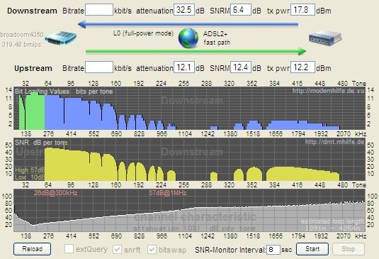This screenshot has height=259, width=379.
Task: Click the Upstream heading label
Action: [x=33, y=68]
